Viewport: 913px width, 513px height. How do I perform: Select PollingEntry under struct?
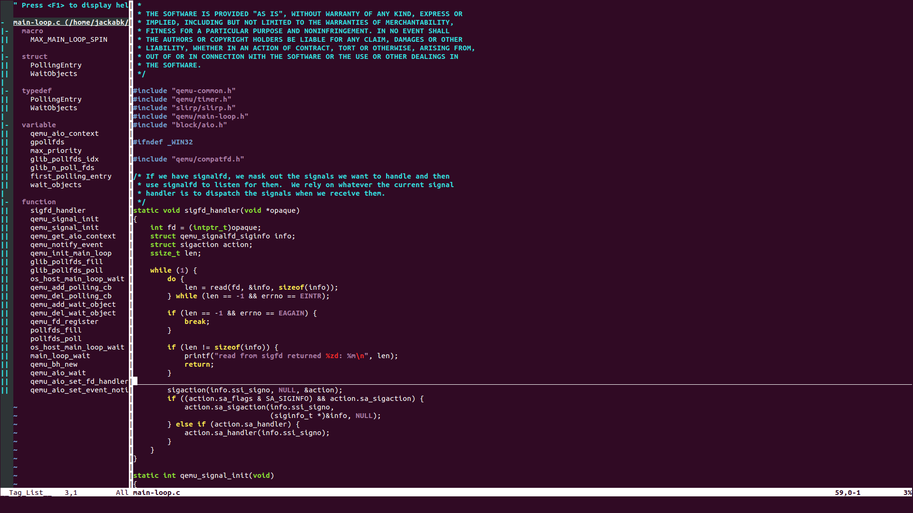click(56, 65)
